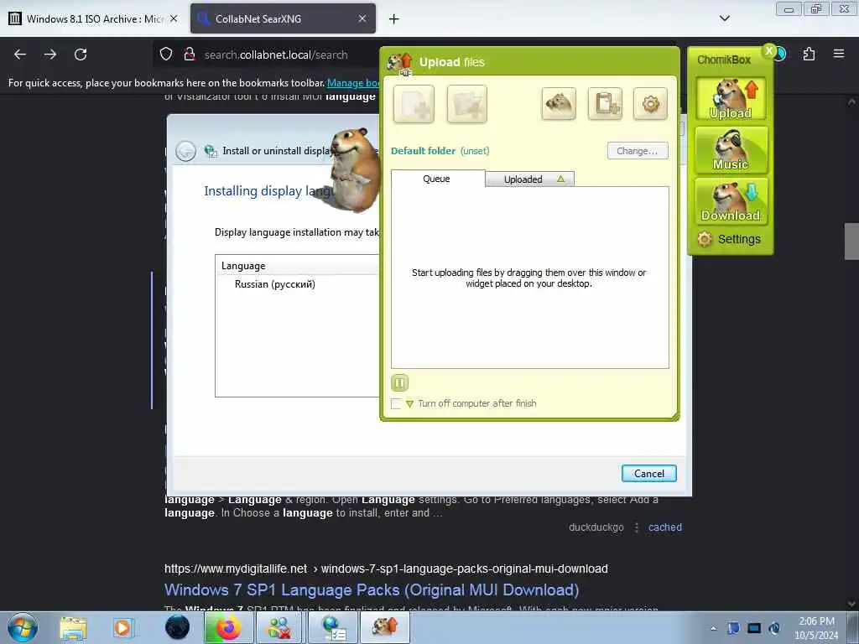Image resolution: width=859 pixels, height=644 pixels.
Task: Click the add files button in Upload window
Action: pyautogui.click(x=414, y=103)
